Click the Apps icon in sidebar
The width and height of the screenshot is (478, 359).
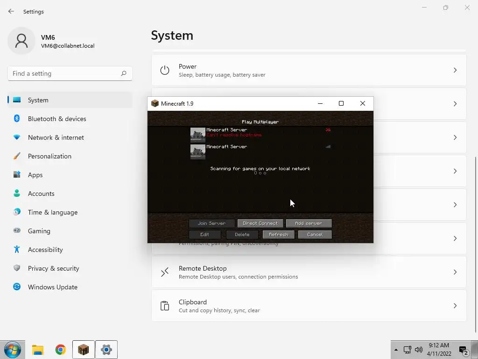pos(17,174)
